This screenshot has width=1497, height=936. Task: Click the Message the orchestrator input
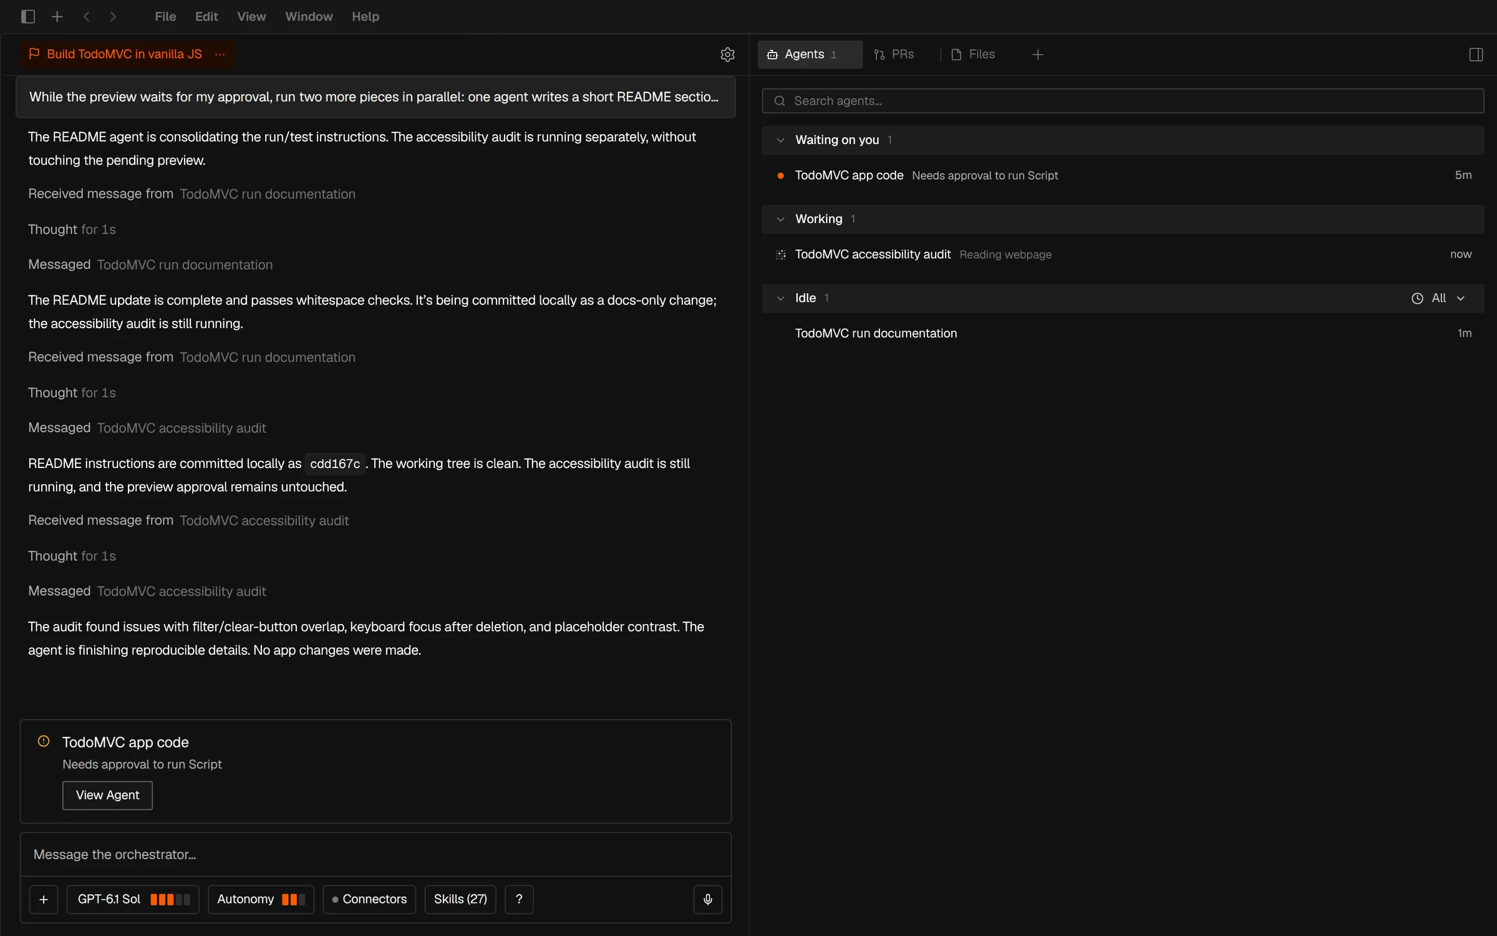pos(375,854)
